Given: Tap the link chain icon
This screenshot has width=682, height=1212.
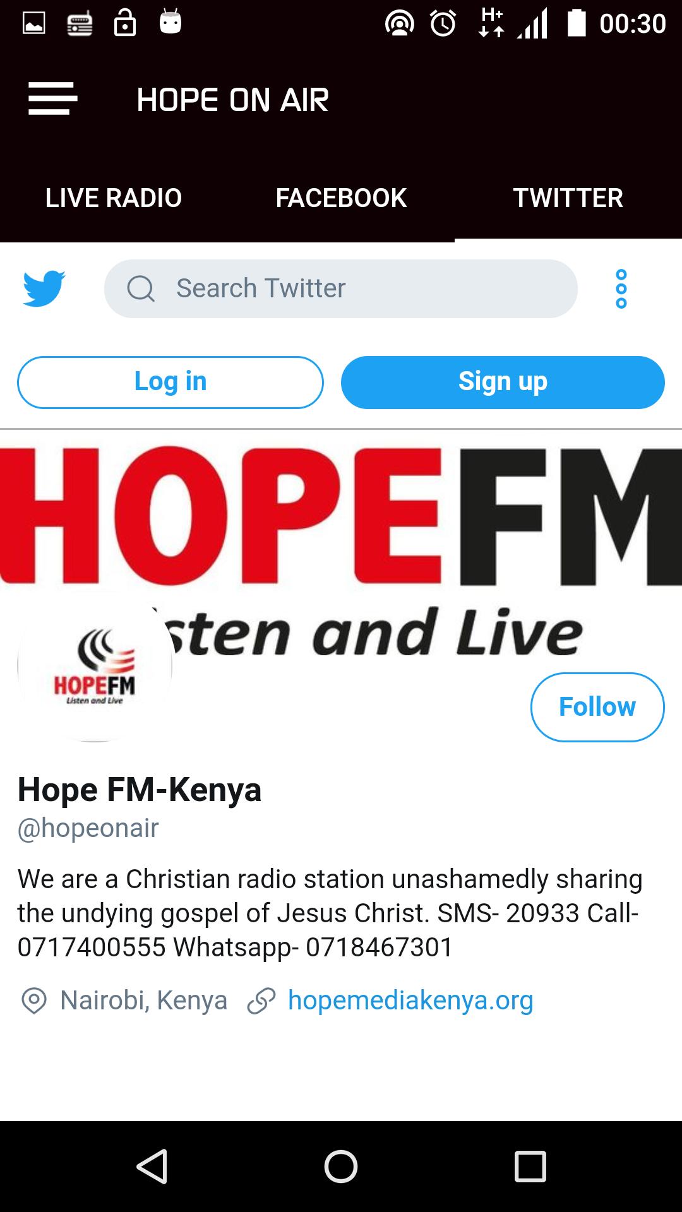Looking at the screenshot, I should click(261, 1001).
